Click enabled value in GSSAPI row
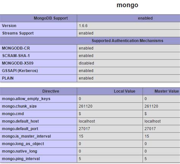The image size is (180, 164). point(86,71)
